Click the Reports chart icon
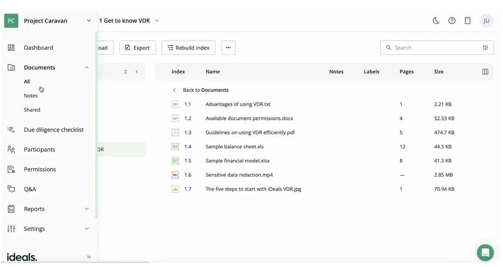This screenshot has width=503, height=267. 11,209
